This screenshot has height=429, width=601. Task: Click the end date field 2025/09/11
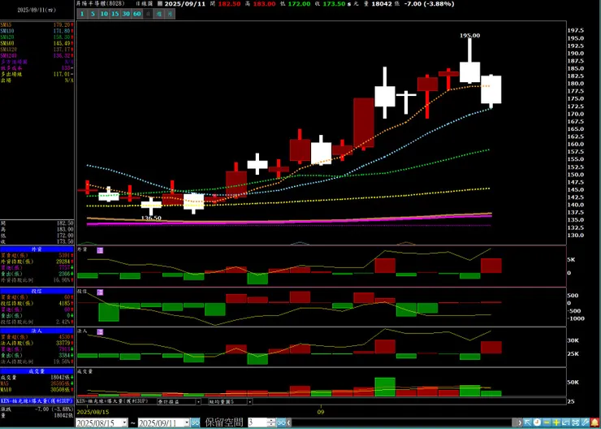[x=161, y=422]
